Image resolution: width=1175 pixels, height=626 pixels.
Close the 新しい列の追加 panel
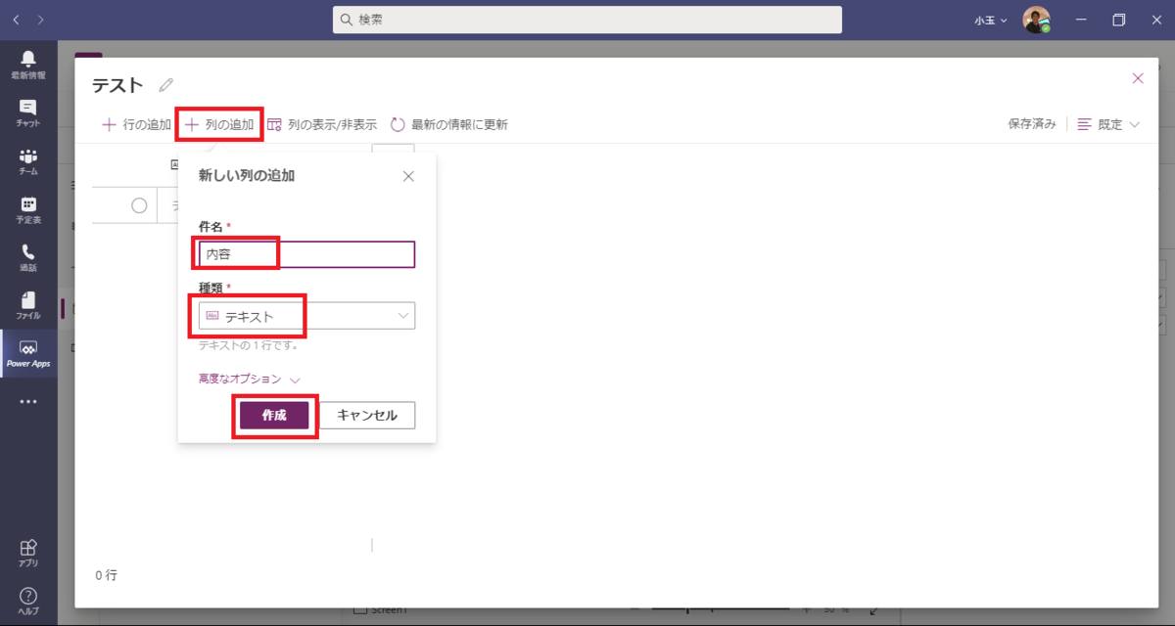coord(408,176)
